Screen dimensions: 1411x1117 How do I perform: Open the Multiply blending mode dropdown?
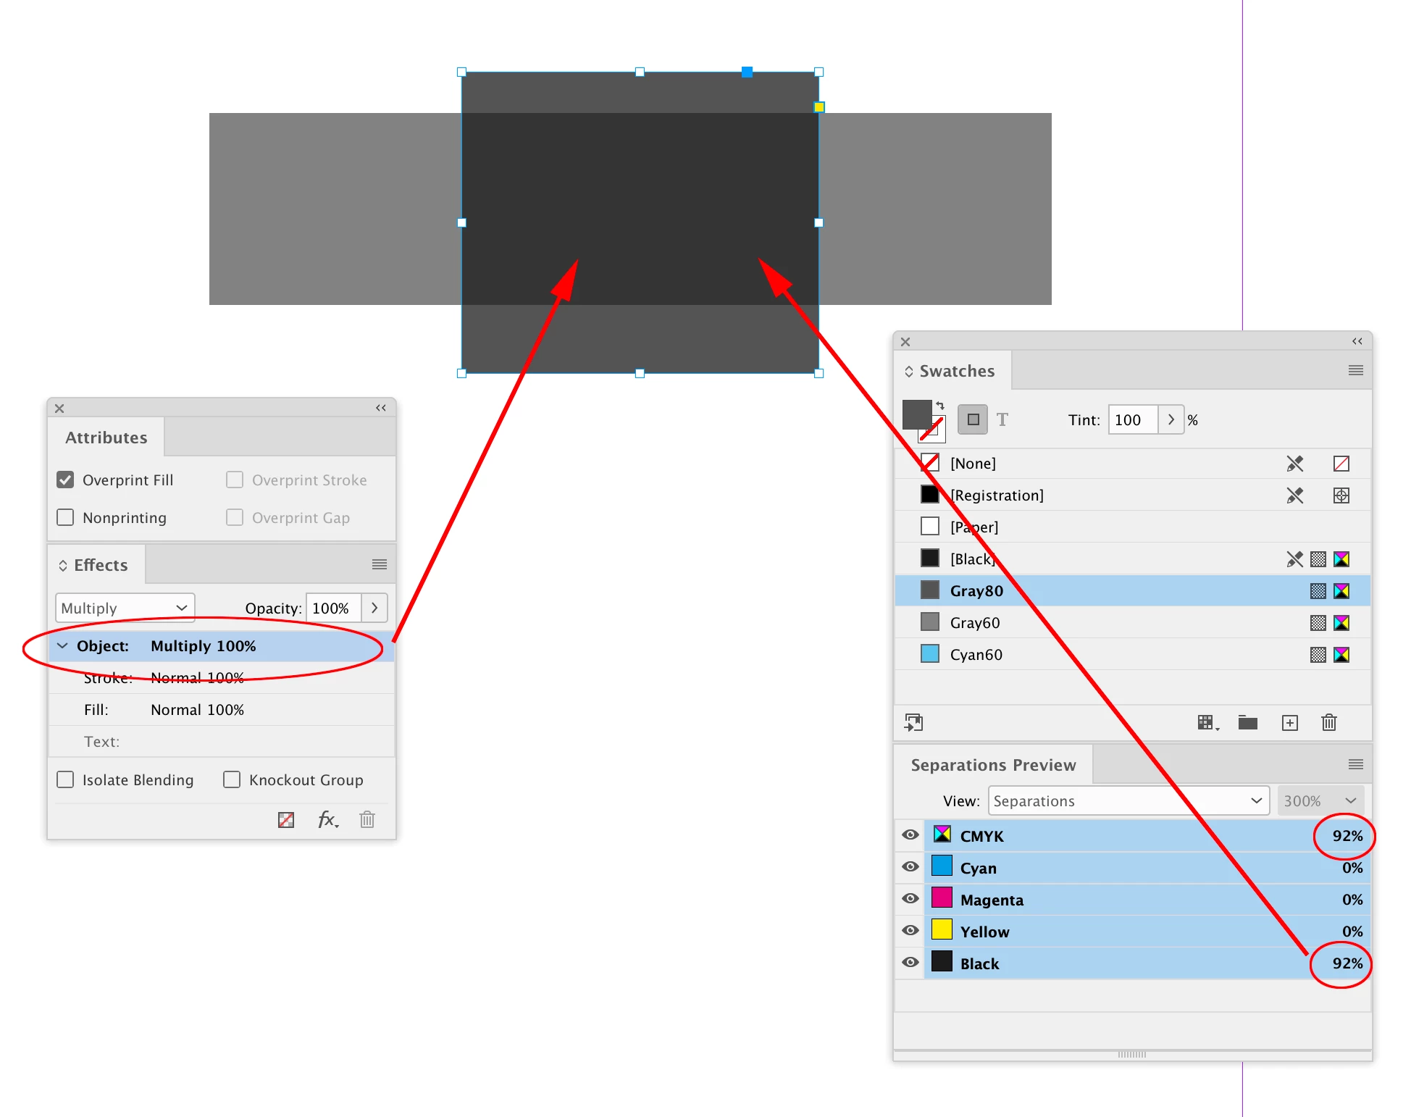(x=125, y=608)
